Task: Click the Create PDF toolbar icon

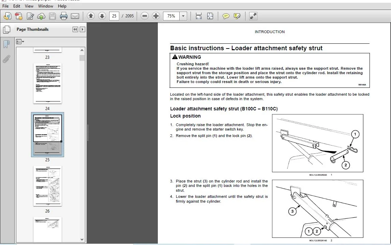Action: [7, 16]
